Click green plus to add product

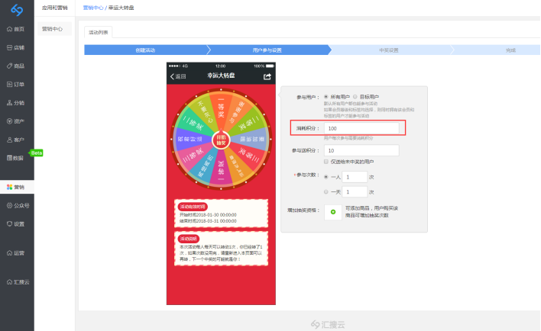[x=332, y=212]
